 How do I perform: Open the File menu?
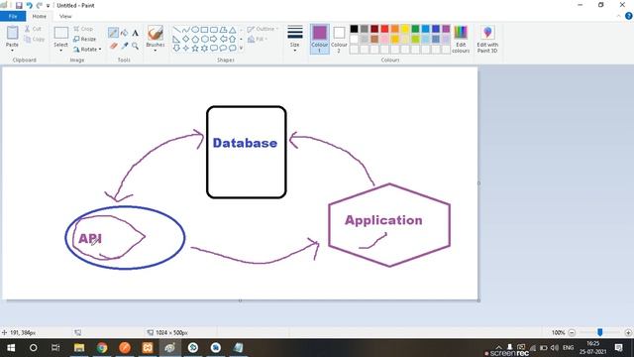coord(13,16)
